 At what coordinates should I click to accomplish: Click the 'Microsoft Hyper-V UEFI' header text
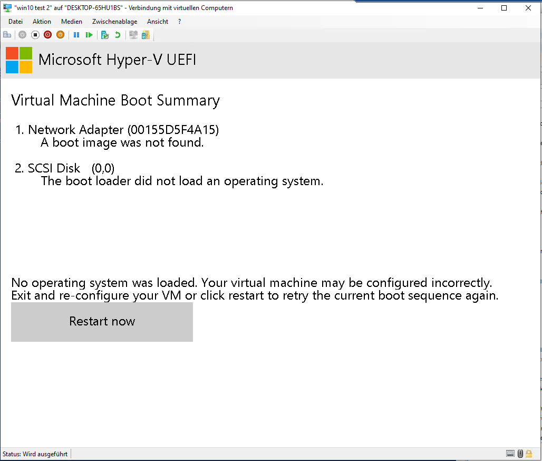pos(117,60)
